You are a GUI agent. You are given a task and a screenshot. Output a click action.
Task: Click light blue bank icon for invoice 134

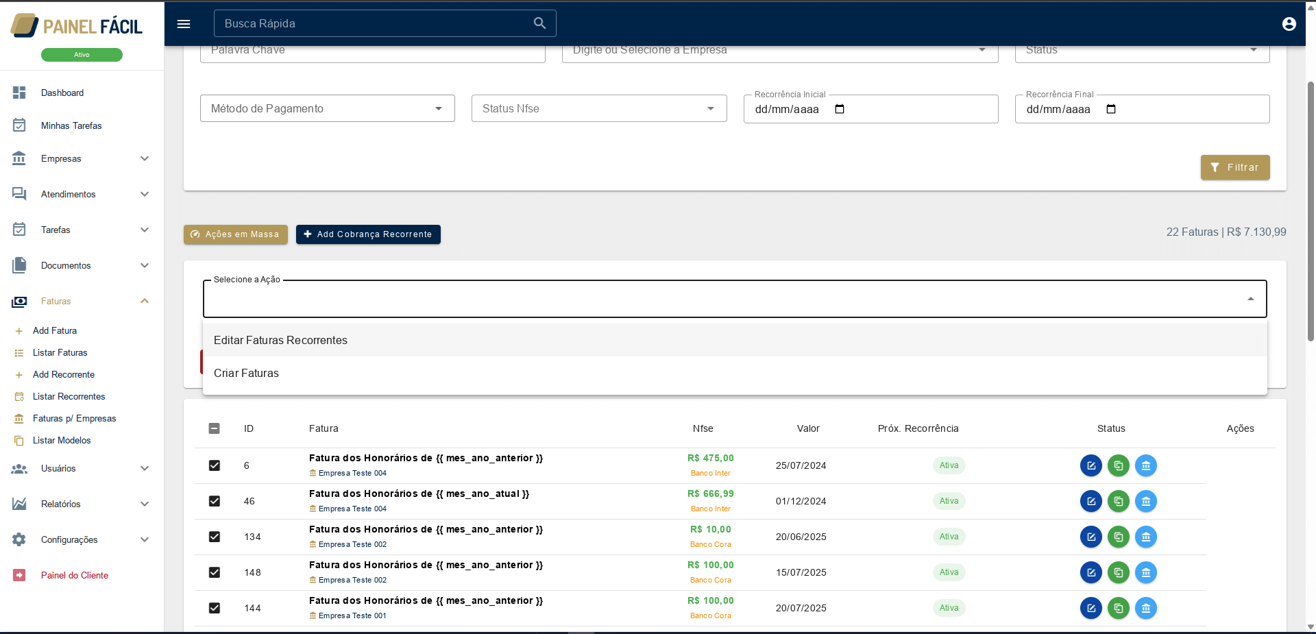[1145, 537]
